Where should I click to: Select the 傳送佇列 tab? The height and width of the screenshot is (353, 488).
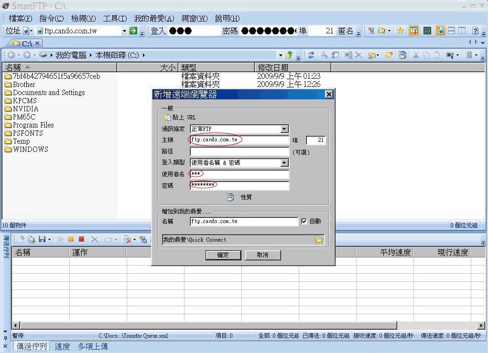click(x=32, y=346)
